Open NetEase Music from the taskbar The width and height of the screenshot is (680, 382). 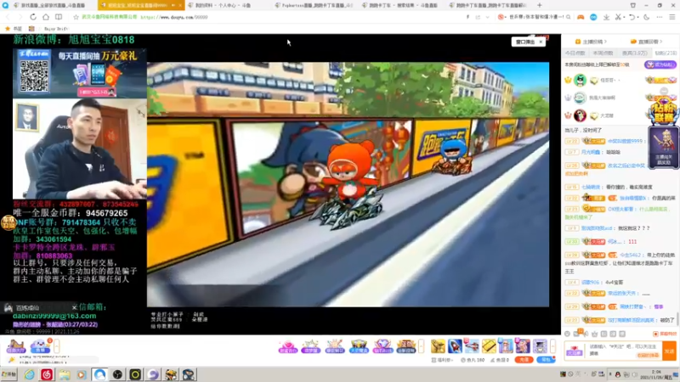point(47,374)
